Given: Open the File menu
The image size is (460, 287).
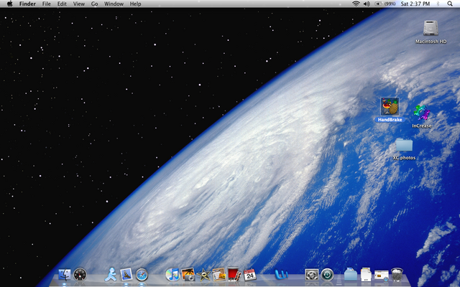Looking at the screenshot, I should click(x=47, y=4).
